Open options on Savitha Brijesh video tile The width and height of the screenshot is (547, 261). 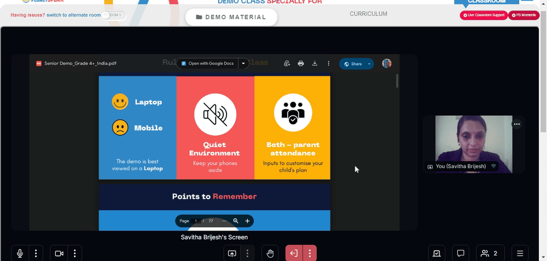517,124
